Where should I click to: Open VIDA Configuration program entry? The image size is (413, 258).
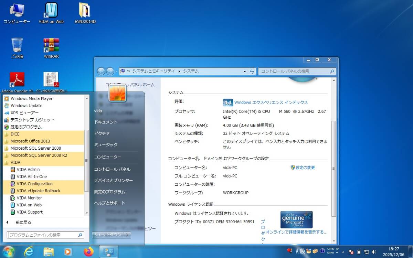44,184
